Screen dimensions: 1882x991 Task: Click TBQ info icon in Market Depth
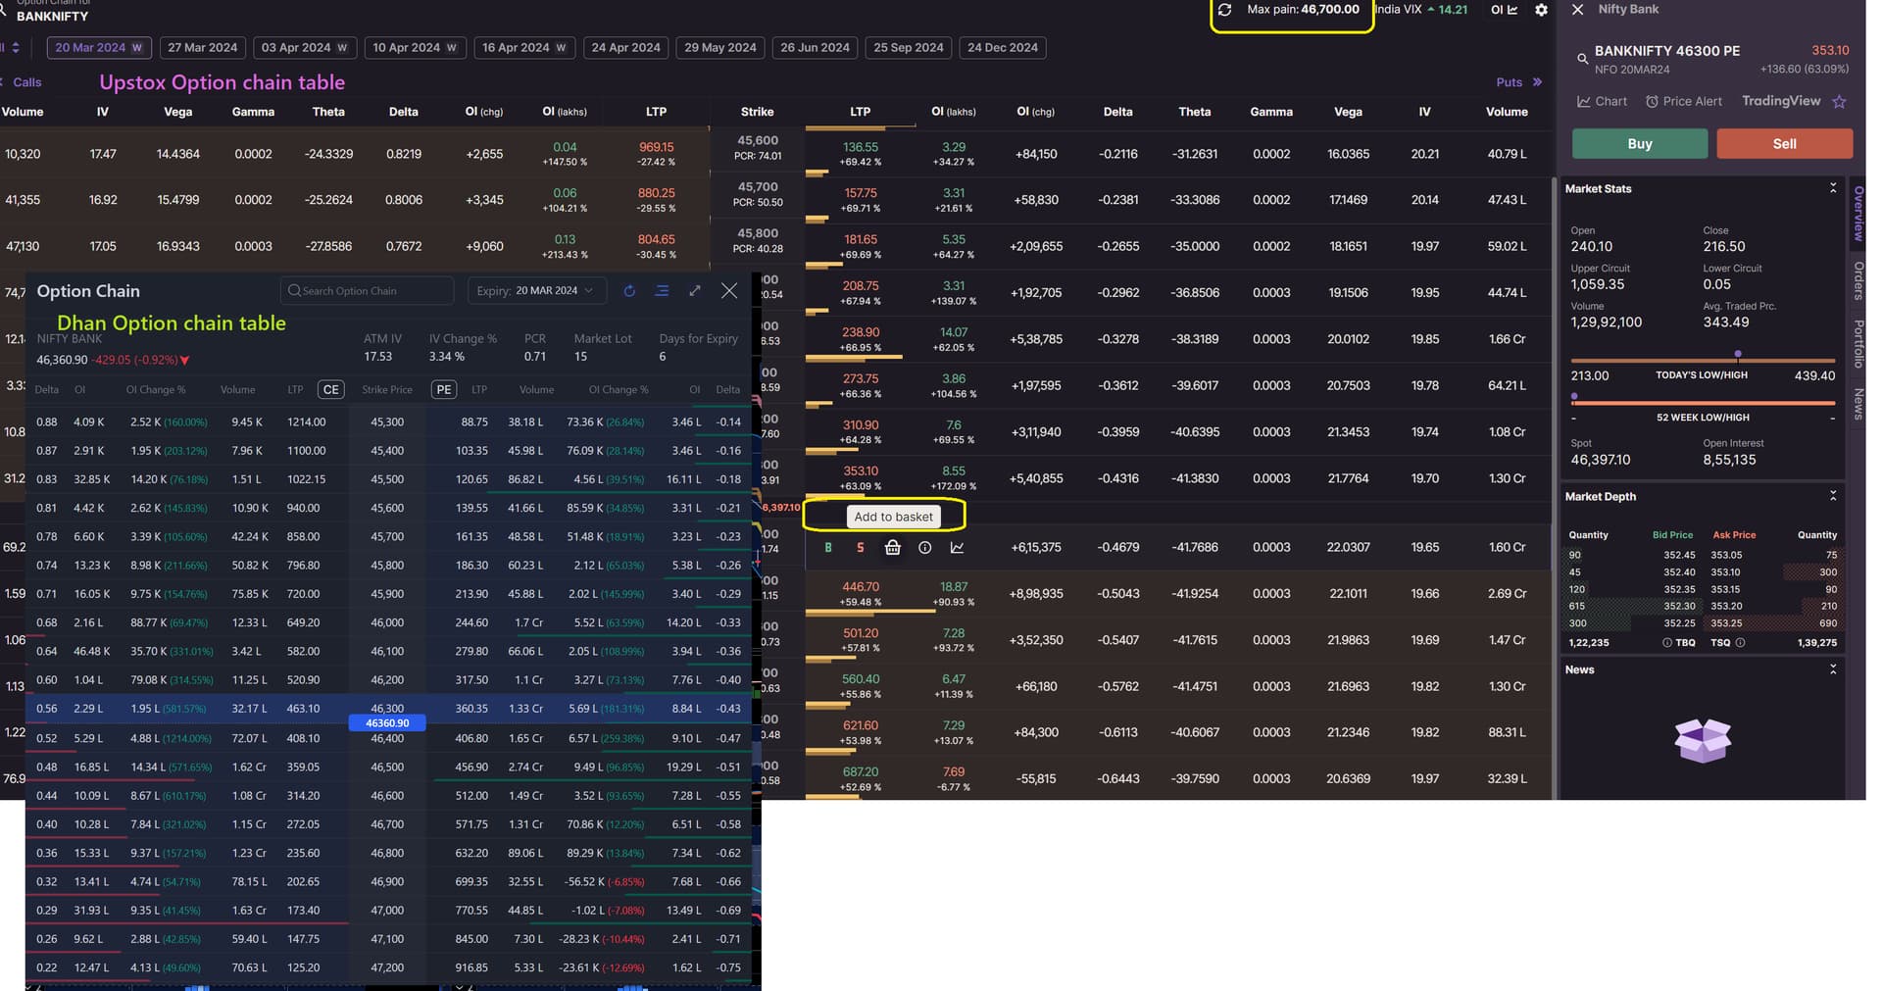[1666, 643]
